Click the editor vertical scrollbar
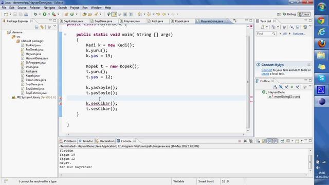Viewport: 329px width, 185px height. tap(248, 82)
